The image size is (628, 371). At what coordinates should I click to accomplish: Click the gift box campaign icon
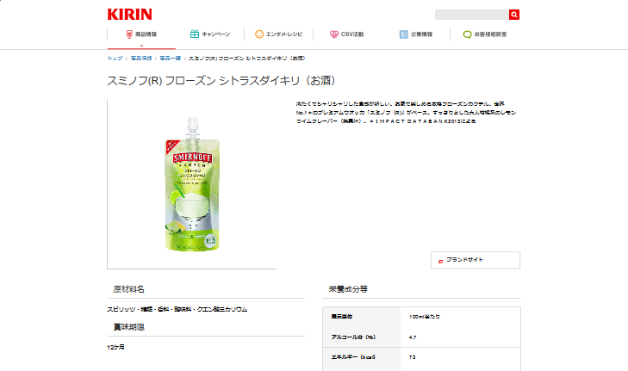coord(195,34)
